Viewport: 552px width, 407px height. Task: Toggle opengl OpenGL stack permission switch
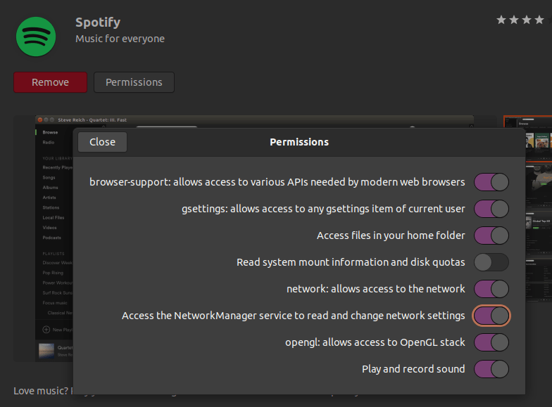point(491,342)
